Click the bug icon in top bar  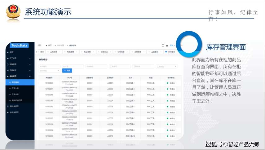coord(167,46)
